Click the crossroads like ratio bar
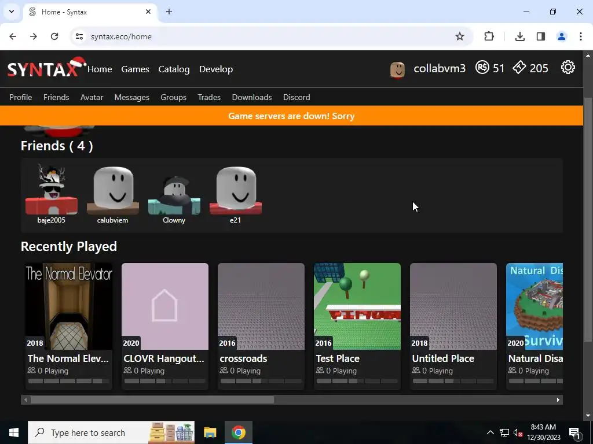593x444 pixels. [x=261, y=381]
